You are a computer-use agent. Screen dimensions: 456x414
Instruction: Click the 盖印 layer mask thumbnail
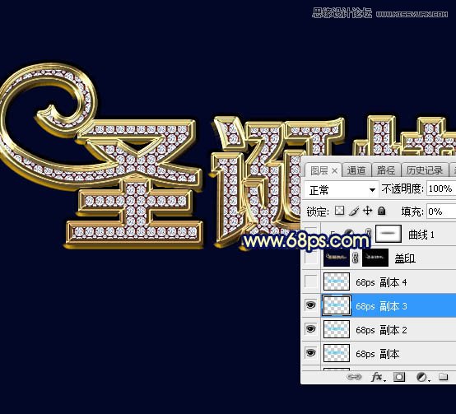click(x=375, y=258)
